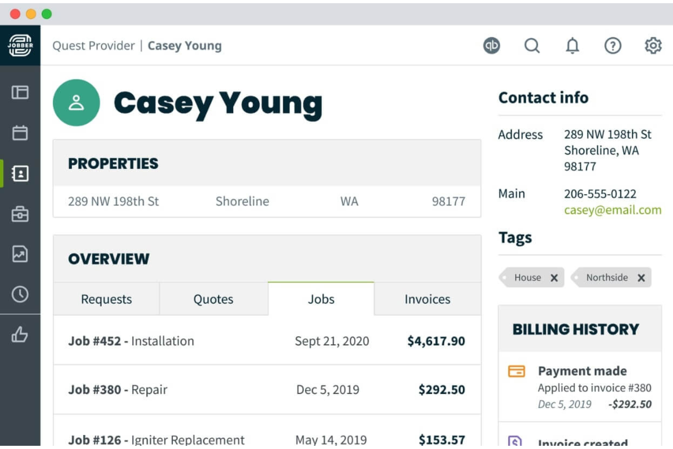Click the phone number 206-555-0122
The width and height of the screenshot is (673, 449).
600,194
